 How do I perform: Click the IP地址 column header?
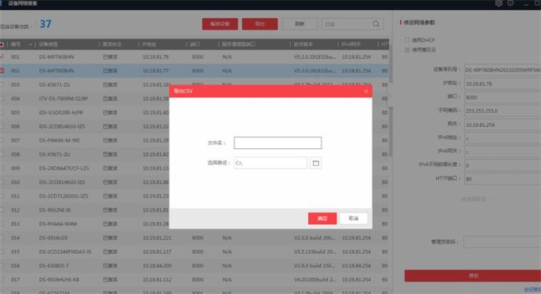tap(149, 44)
